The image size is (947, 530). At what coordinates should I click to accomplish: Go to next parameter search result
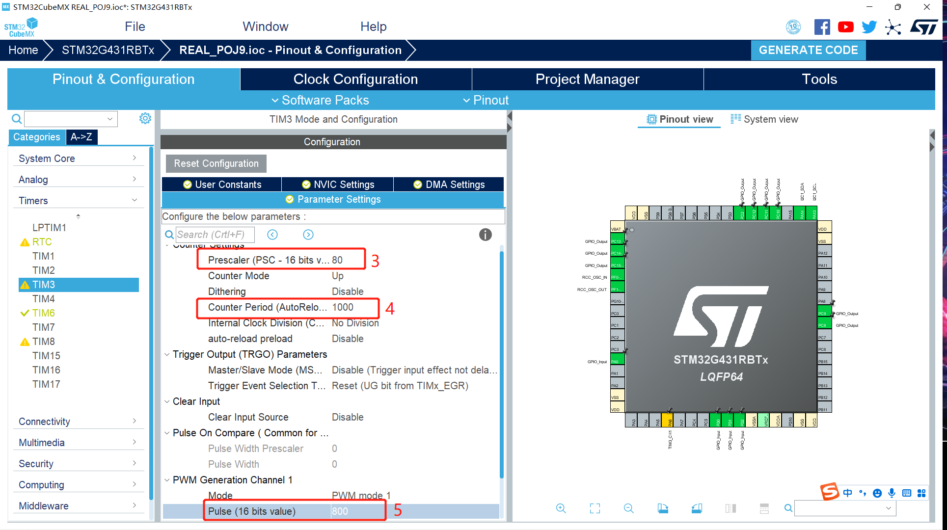coord(308,235)
